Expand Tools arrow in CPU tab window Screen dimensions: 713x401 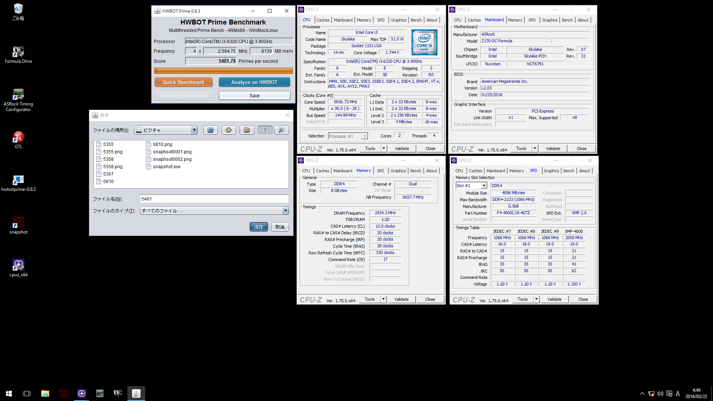384,149
